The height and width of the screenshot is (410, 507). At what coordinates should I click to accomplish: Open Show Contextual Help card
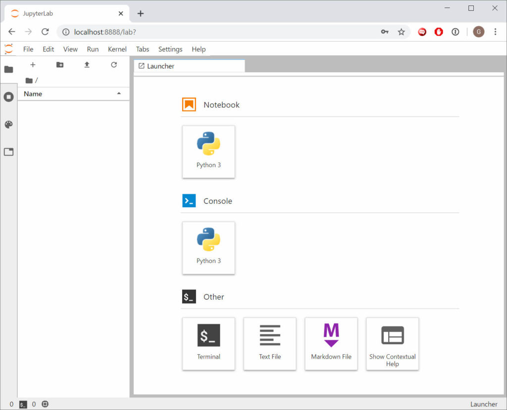coord(393,344)
